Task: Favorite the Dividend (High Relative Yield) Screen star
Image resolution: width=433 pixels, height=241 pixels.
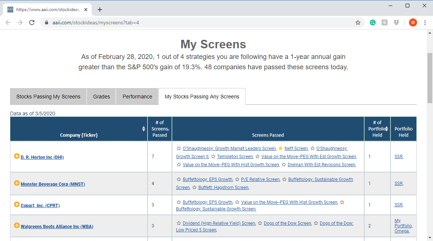Action: [179, 223]
